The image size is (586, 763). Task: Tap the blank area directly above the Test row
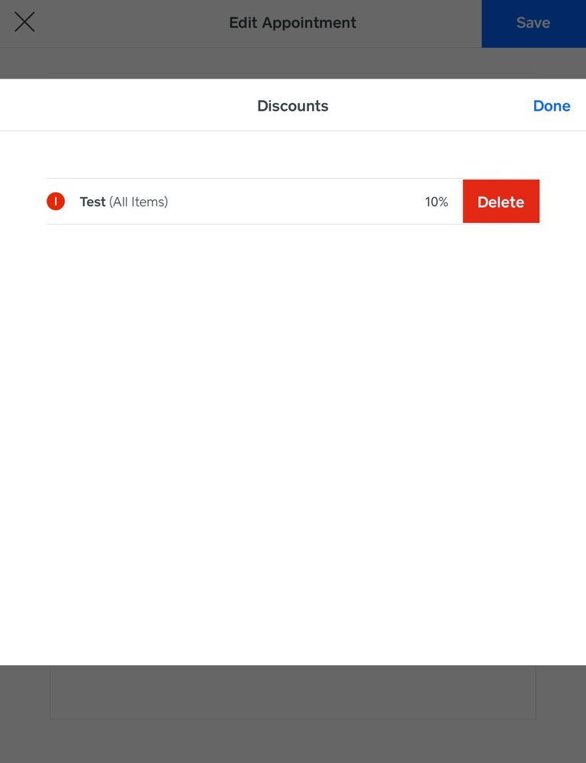coord(293,155)
